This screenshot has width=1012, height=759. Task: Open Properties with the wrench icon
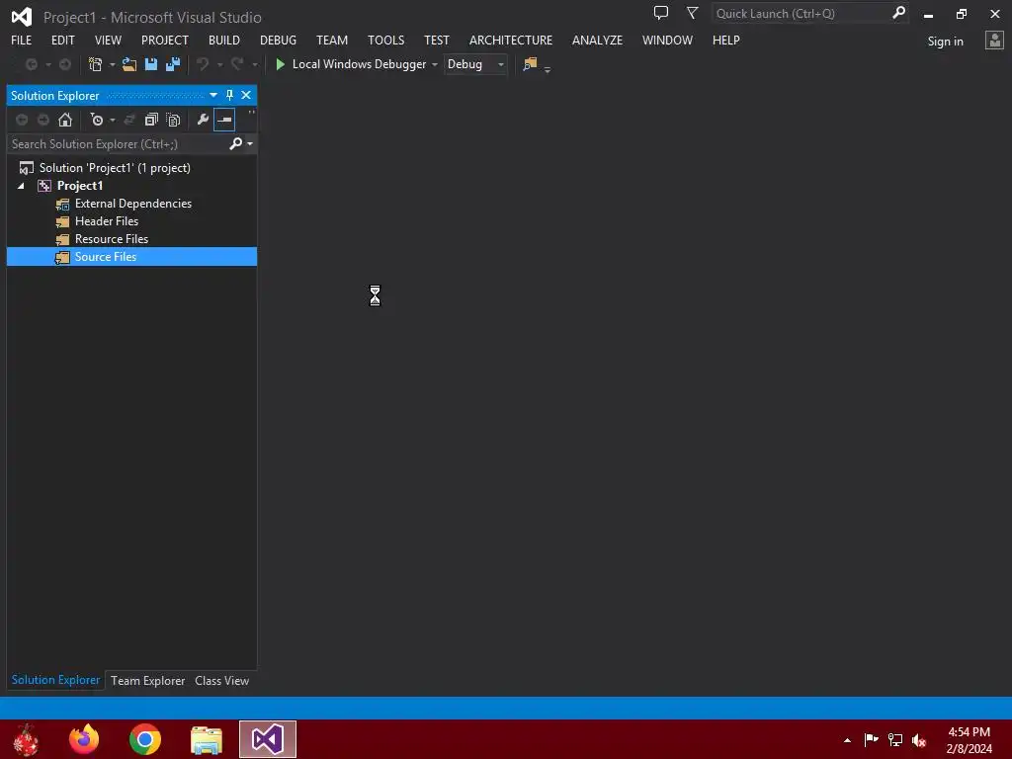tap(203, 120)
